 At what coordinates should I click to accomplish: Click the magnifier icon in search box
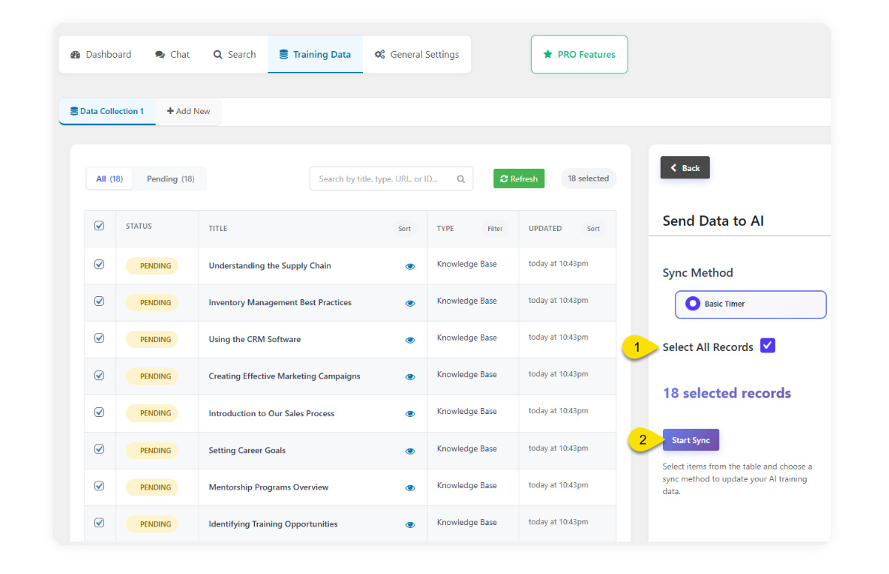461,179
